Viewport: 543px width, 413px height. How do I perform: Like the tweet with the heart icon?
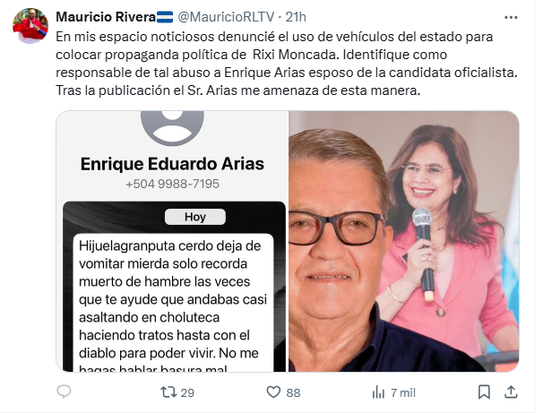tap(273, 392)
